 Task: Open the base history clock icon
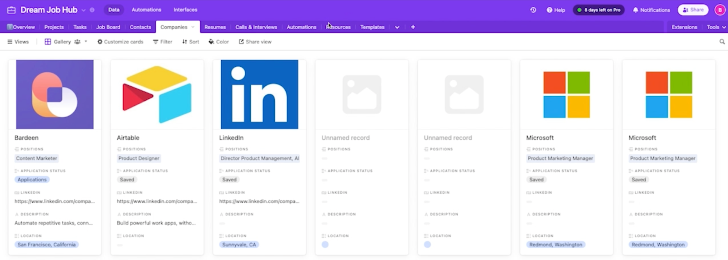533,10
